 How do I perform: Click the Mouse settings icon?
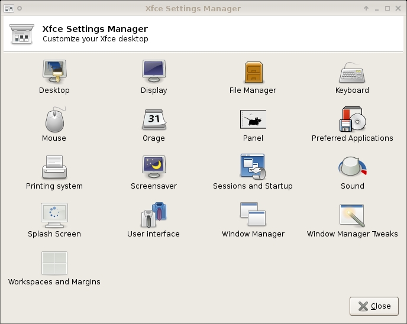coord(54,120)
